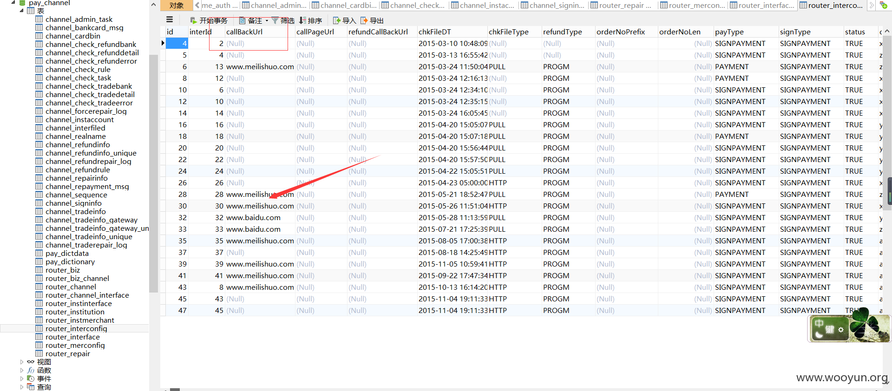Open the dropdown arrow next to 备注

click(267, 20)
